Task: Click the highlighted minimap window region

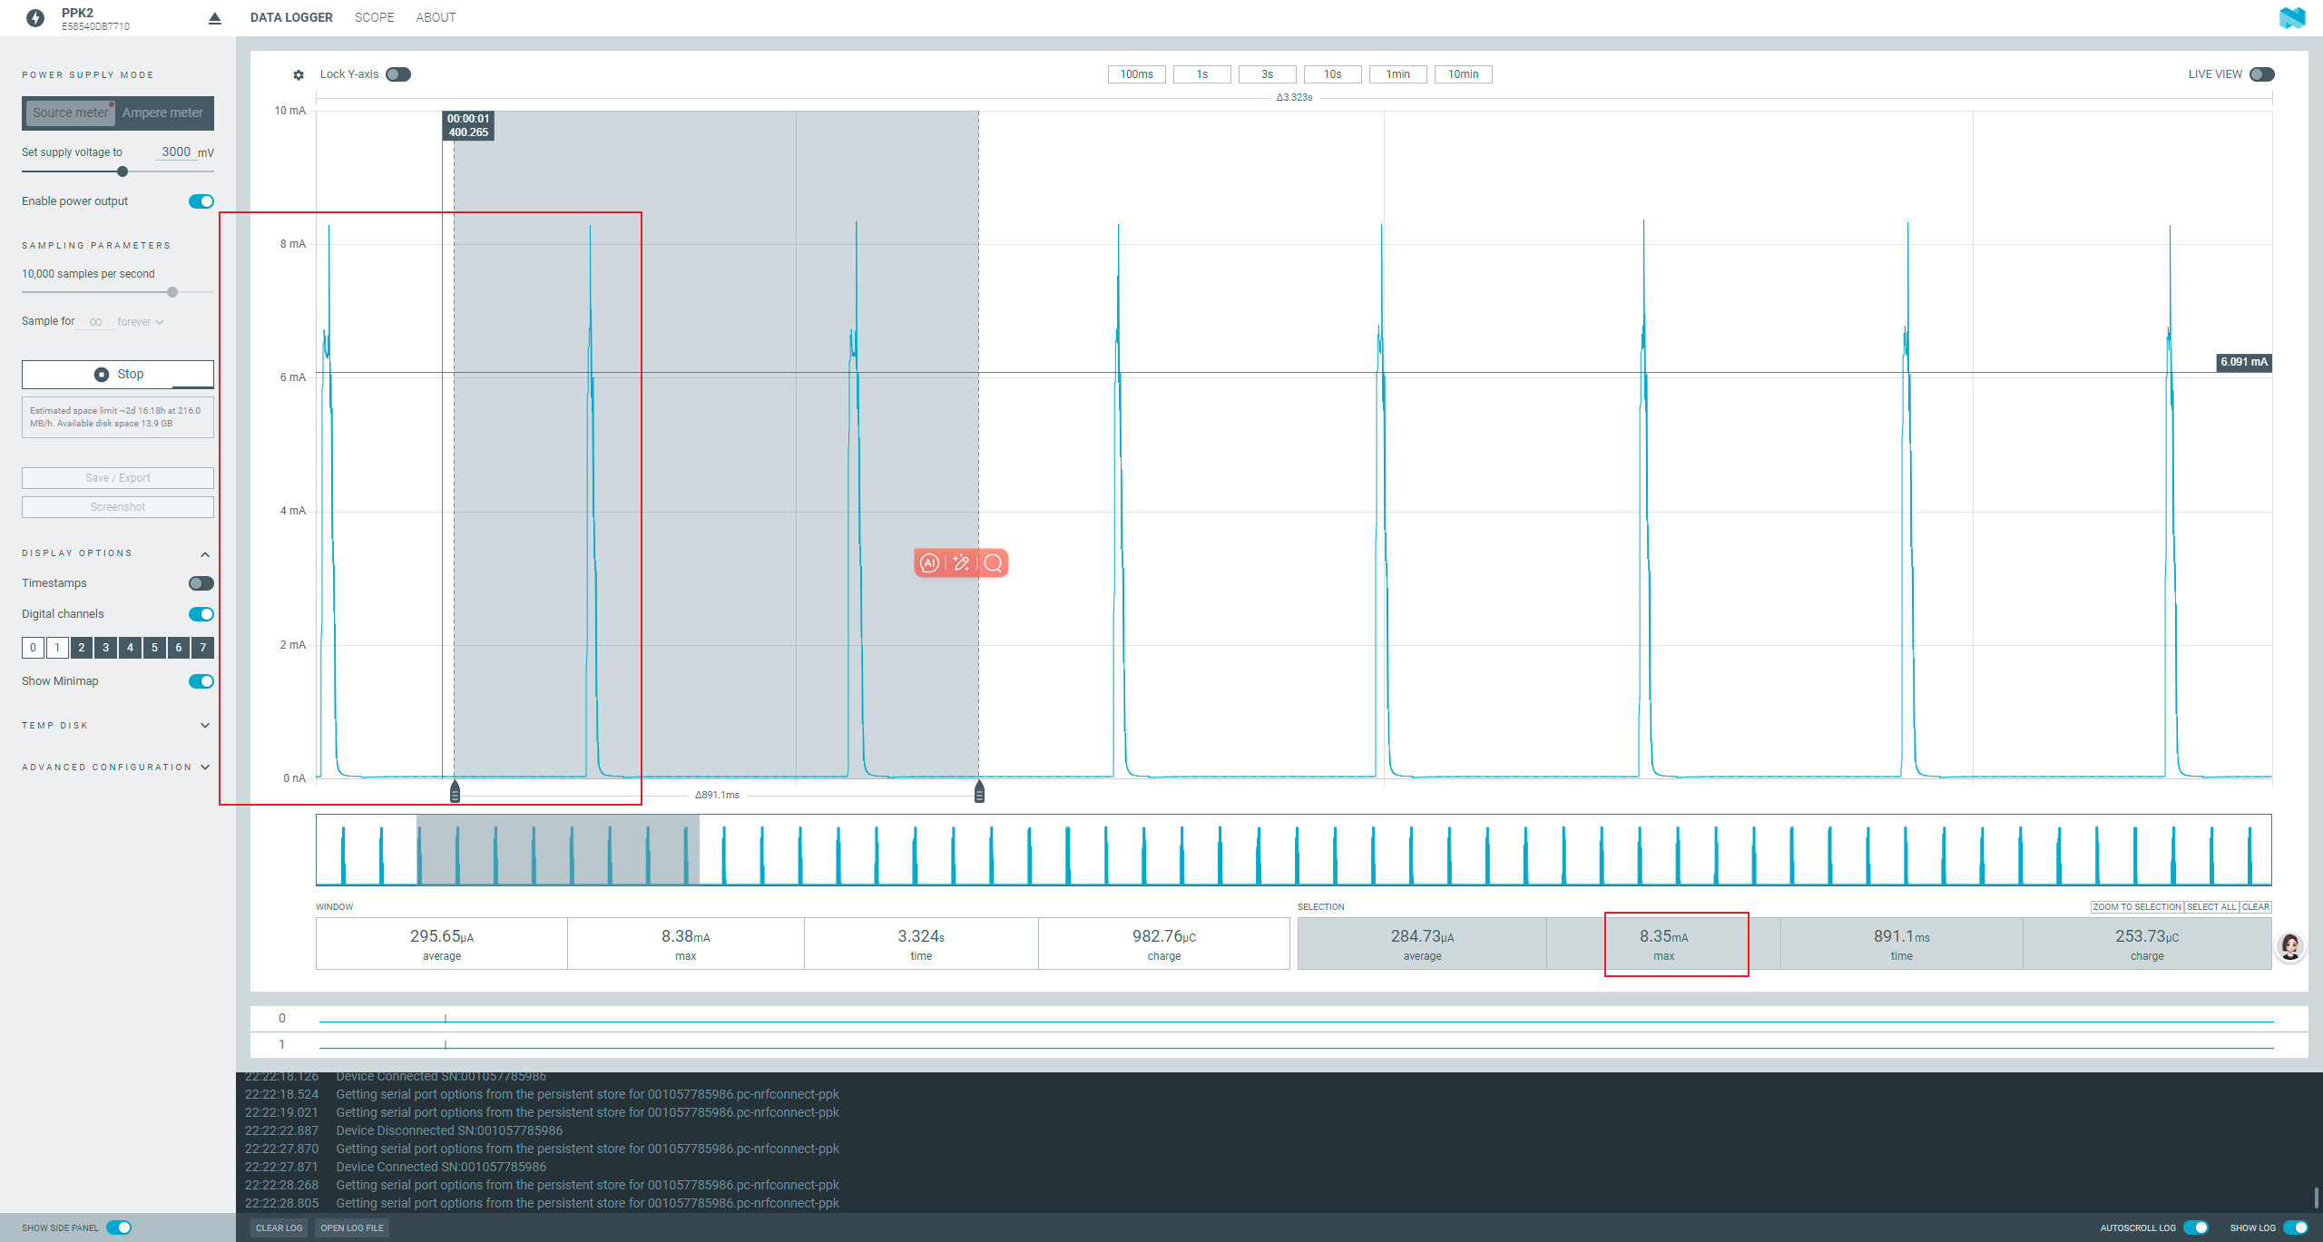Action: tap(557, 849)
